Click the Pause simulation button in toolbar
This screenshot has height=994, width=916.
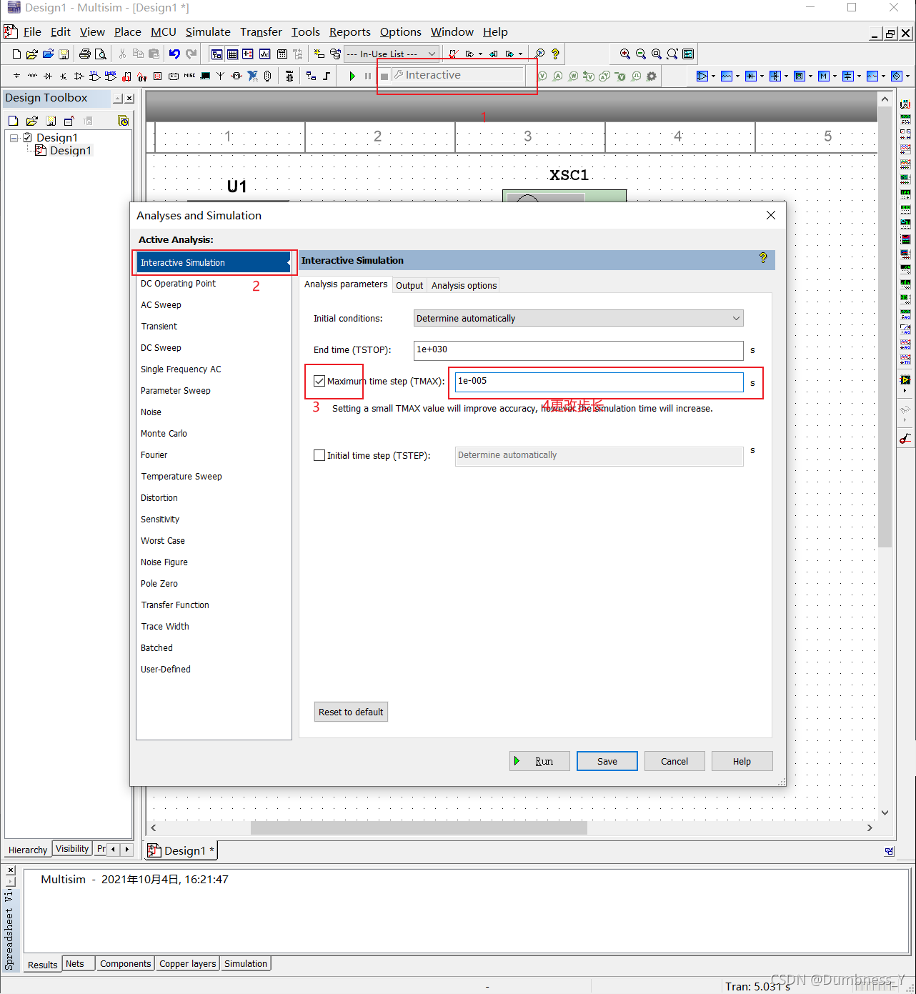368,76
